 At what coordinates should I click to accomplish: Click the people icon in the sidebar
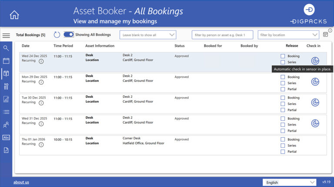point(6,125)
